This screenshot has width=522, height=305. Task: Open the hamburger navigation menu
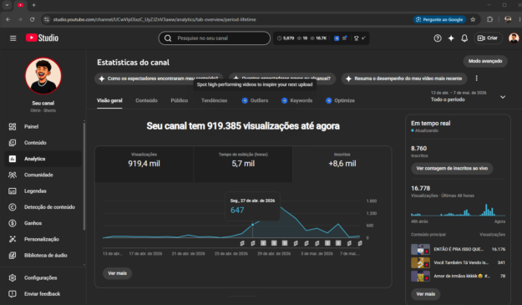[13, 38]
